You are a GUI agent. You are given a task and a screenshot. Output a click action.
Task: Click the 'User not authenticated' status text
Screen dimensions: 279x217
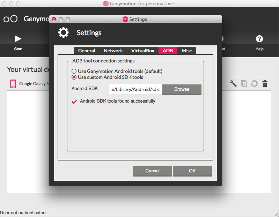[23, 212]
